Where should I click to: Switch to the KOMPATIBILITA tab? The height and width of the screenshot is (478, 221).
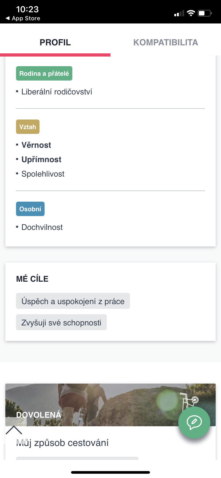(x=165, y=42)
